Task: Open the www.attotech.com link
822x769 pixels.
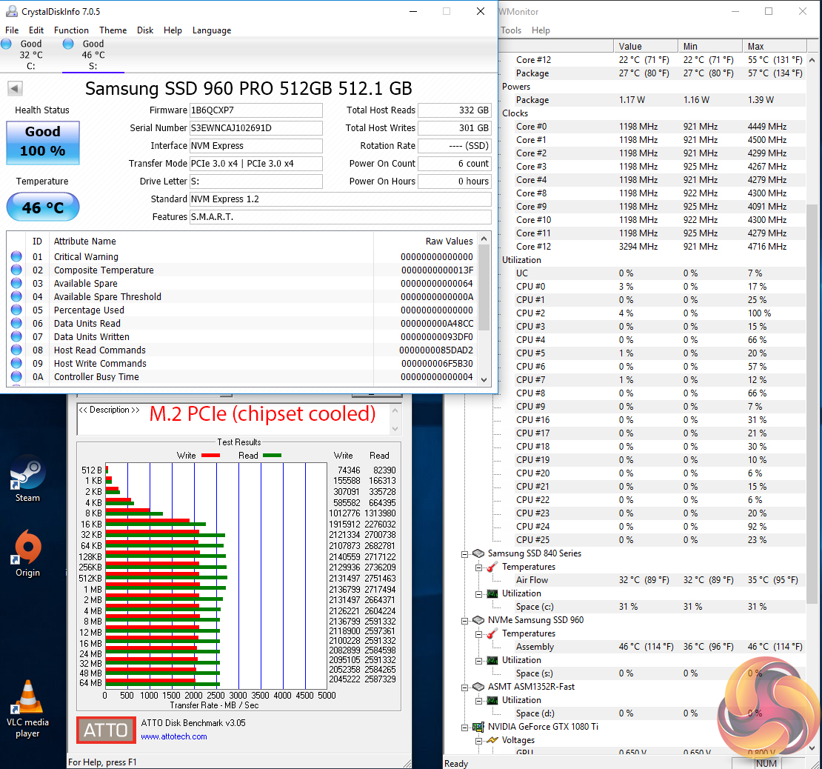Action: [x=173, y=736]
